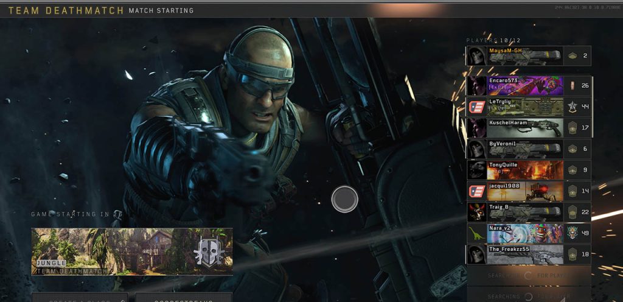Click Nara_v2's green dinosaur avatar
The height and width of the screenshot is (302, 623).
[477, 233]
